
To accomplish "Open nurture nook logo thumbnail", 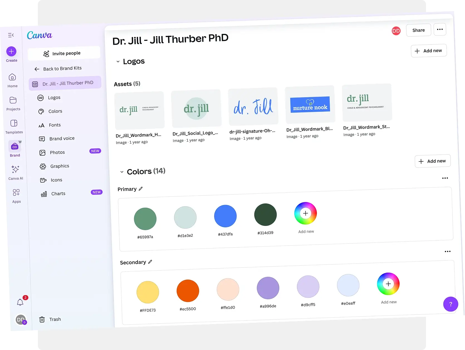I will 310,104.
